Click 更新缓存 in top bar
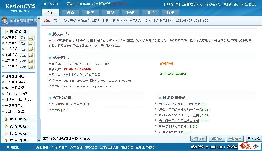 point(230,4)
